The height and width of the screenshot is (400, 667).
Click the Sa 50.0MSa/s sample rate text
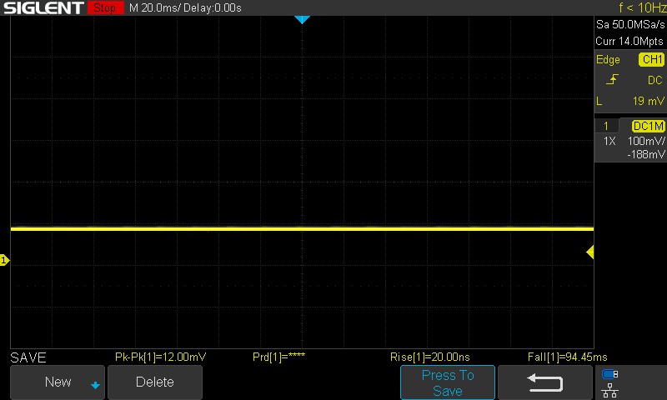pos(630,25)
